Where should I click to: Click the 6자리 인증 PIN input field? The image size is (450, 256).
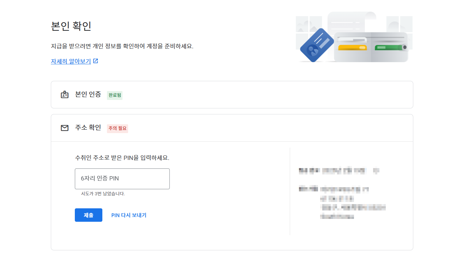pos(122,179)
